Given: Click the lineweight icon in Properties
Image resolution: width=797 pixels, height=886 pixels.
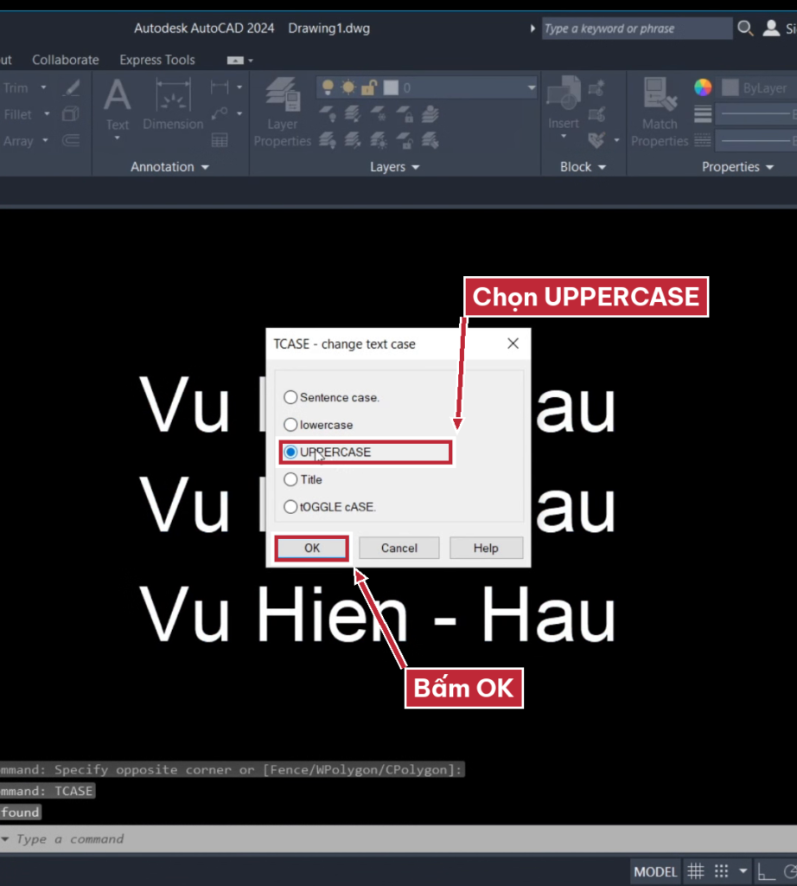Looking at the screenshot, I should 703,114.
